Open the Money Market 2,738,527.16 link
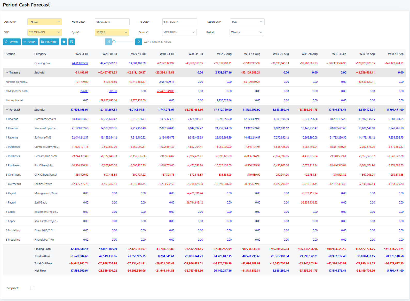Image resolution: width=410 pixels, height=301 pixels. [224, 100]
